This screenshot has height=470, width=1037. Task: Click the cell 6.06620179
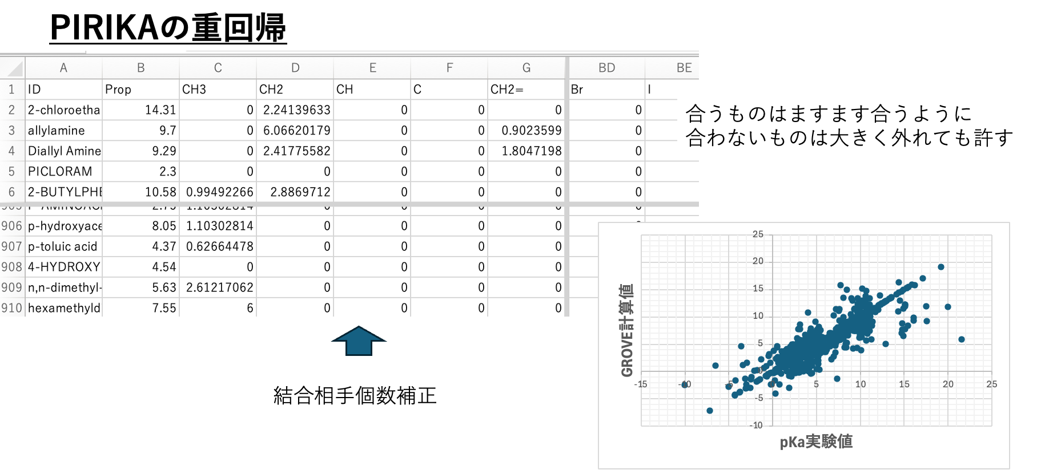[x=295, y=130]
